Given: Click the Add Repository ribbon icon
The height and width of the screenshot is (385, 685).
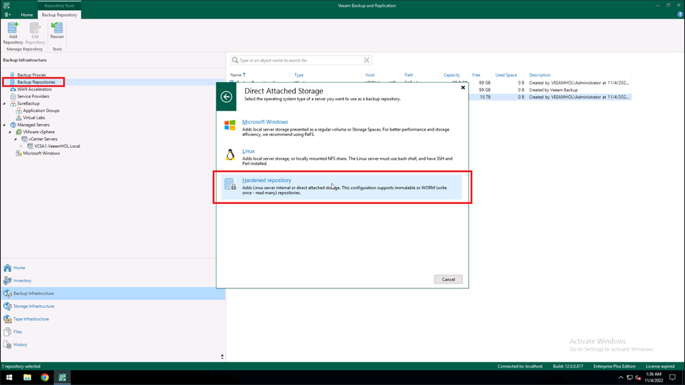Looking at the screenshot, I should click(13, 33).
